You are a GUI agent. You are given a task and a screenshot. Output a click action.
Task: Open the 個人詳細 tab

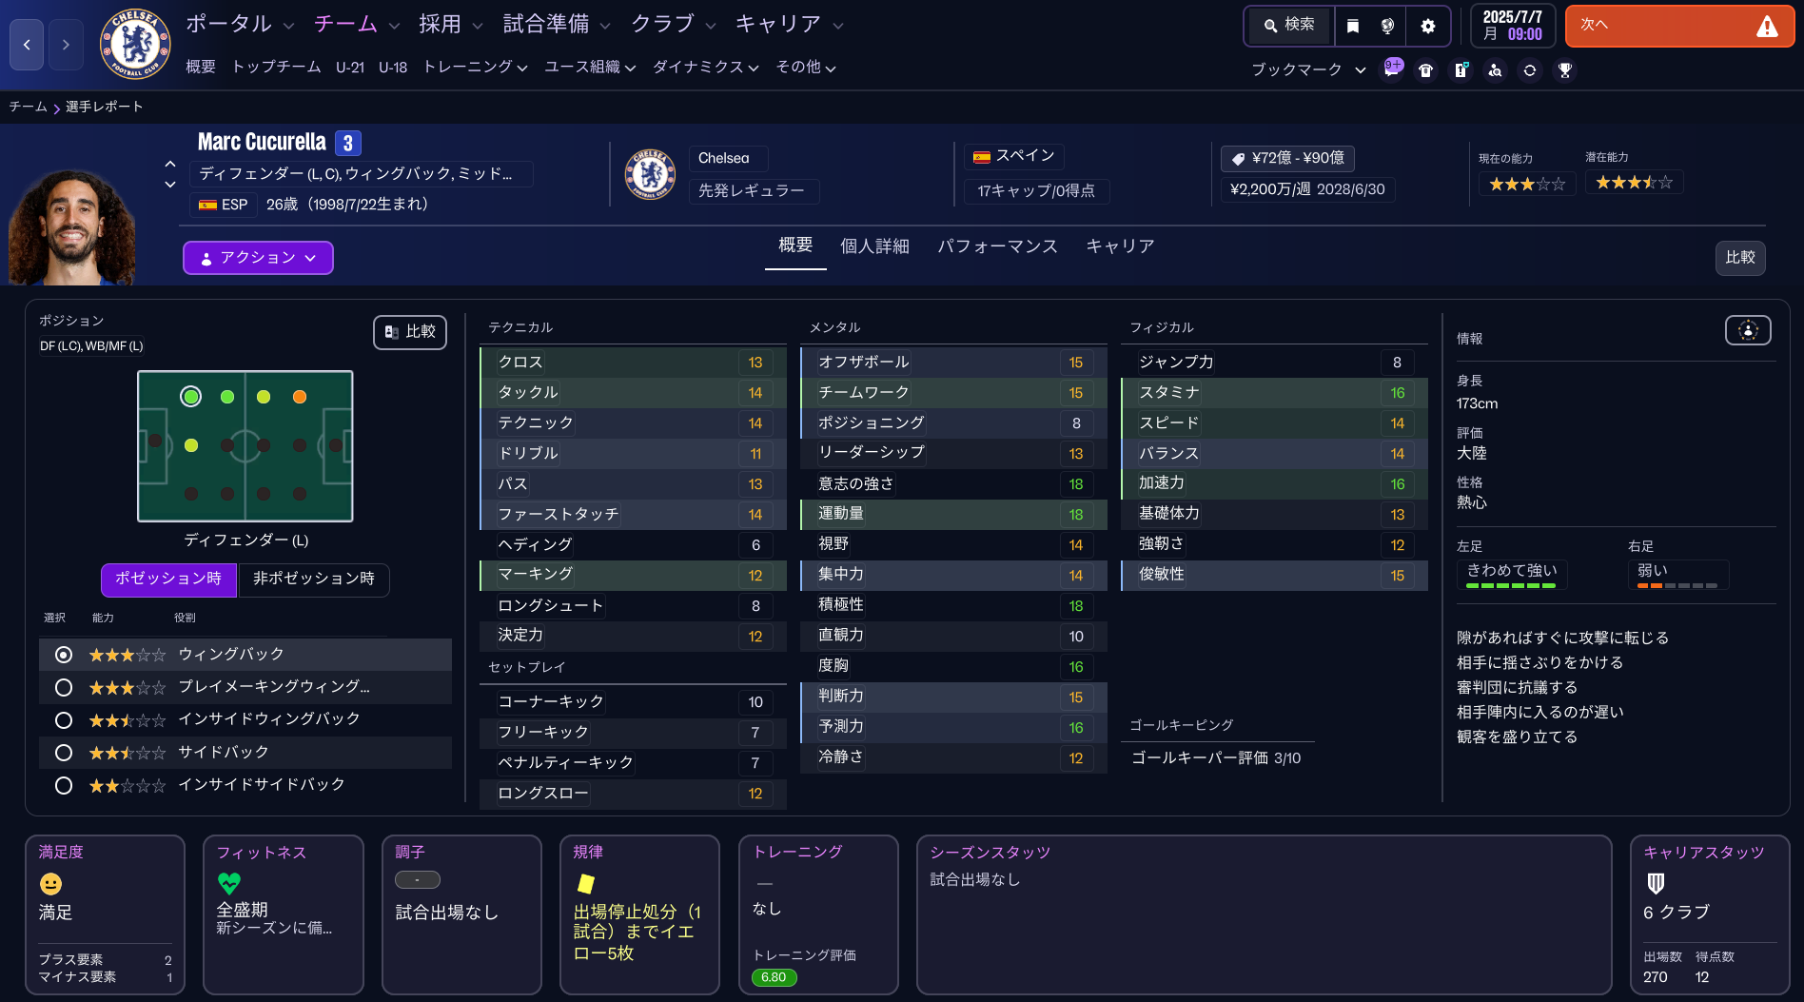pyautogui.click(x=874, y=246)
